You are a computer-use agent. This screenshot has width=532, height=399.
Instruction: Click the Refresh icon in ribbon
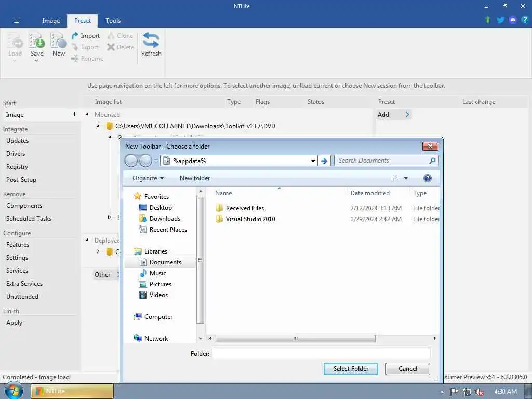coord(151,41)
